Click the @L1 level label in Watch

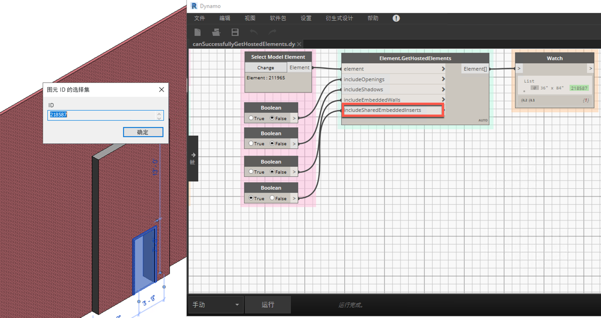pyautogui.click(x=531, y=100)
